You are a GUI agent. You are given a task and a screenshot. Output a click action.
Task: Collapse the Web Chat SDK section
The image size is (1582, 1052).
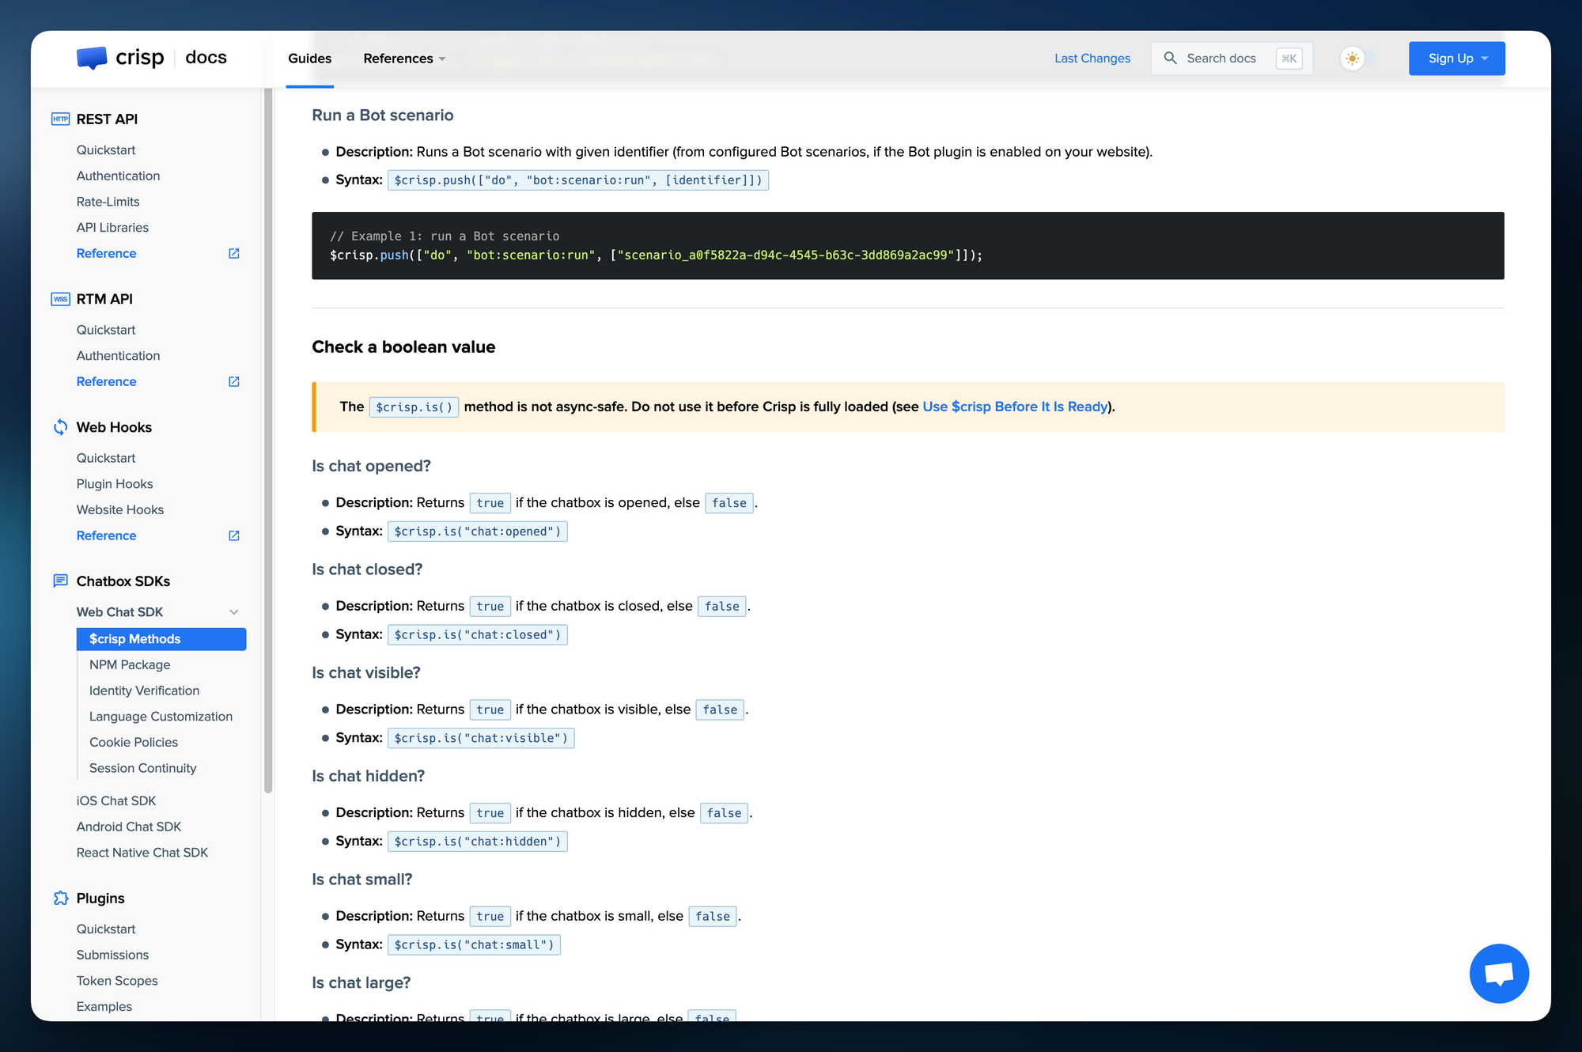pyautogui.click(x=234, y=611)
